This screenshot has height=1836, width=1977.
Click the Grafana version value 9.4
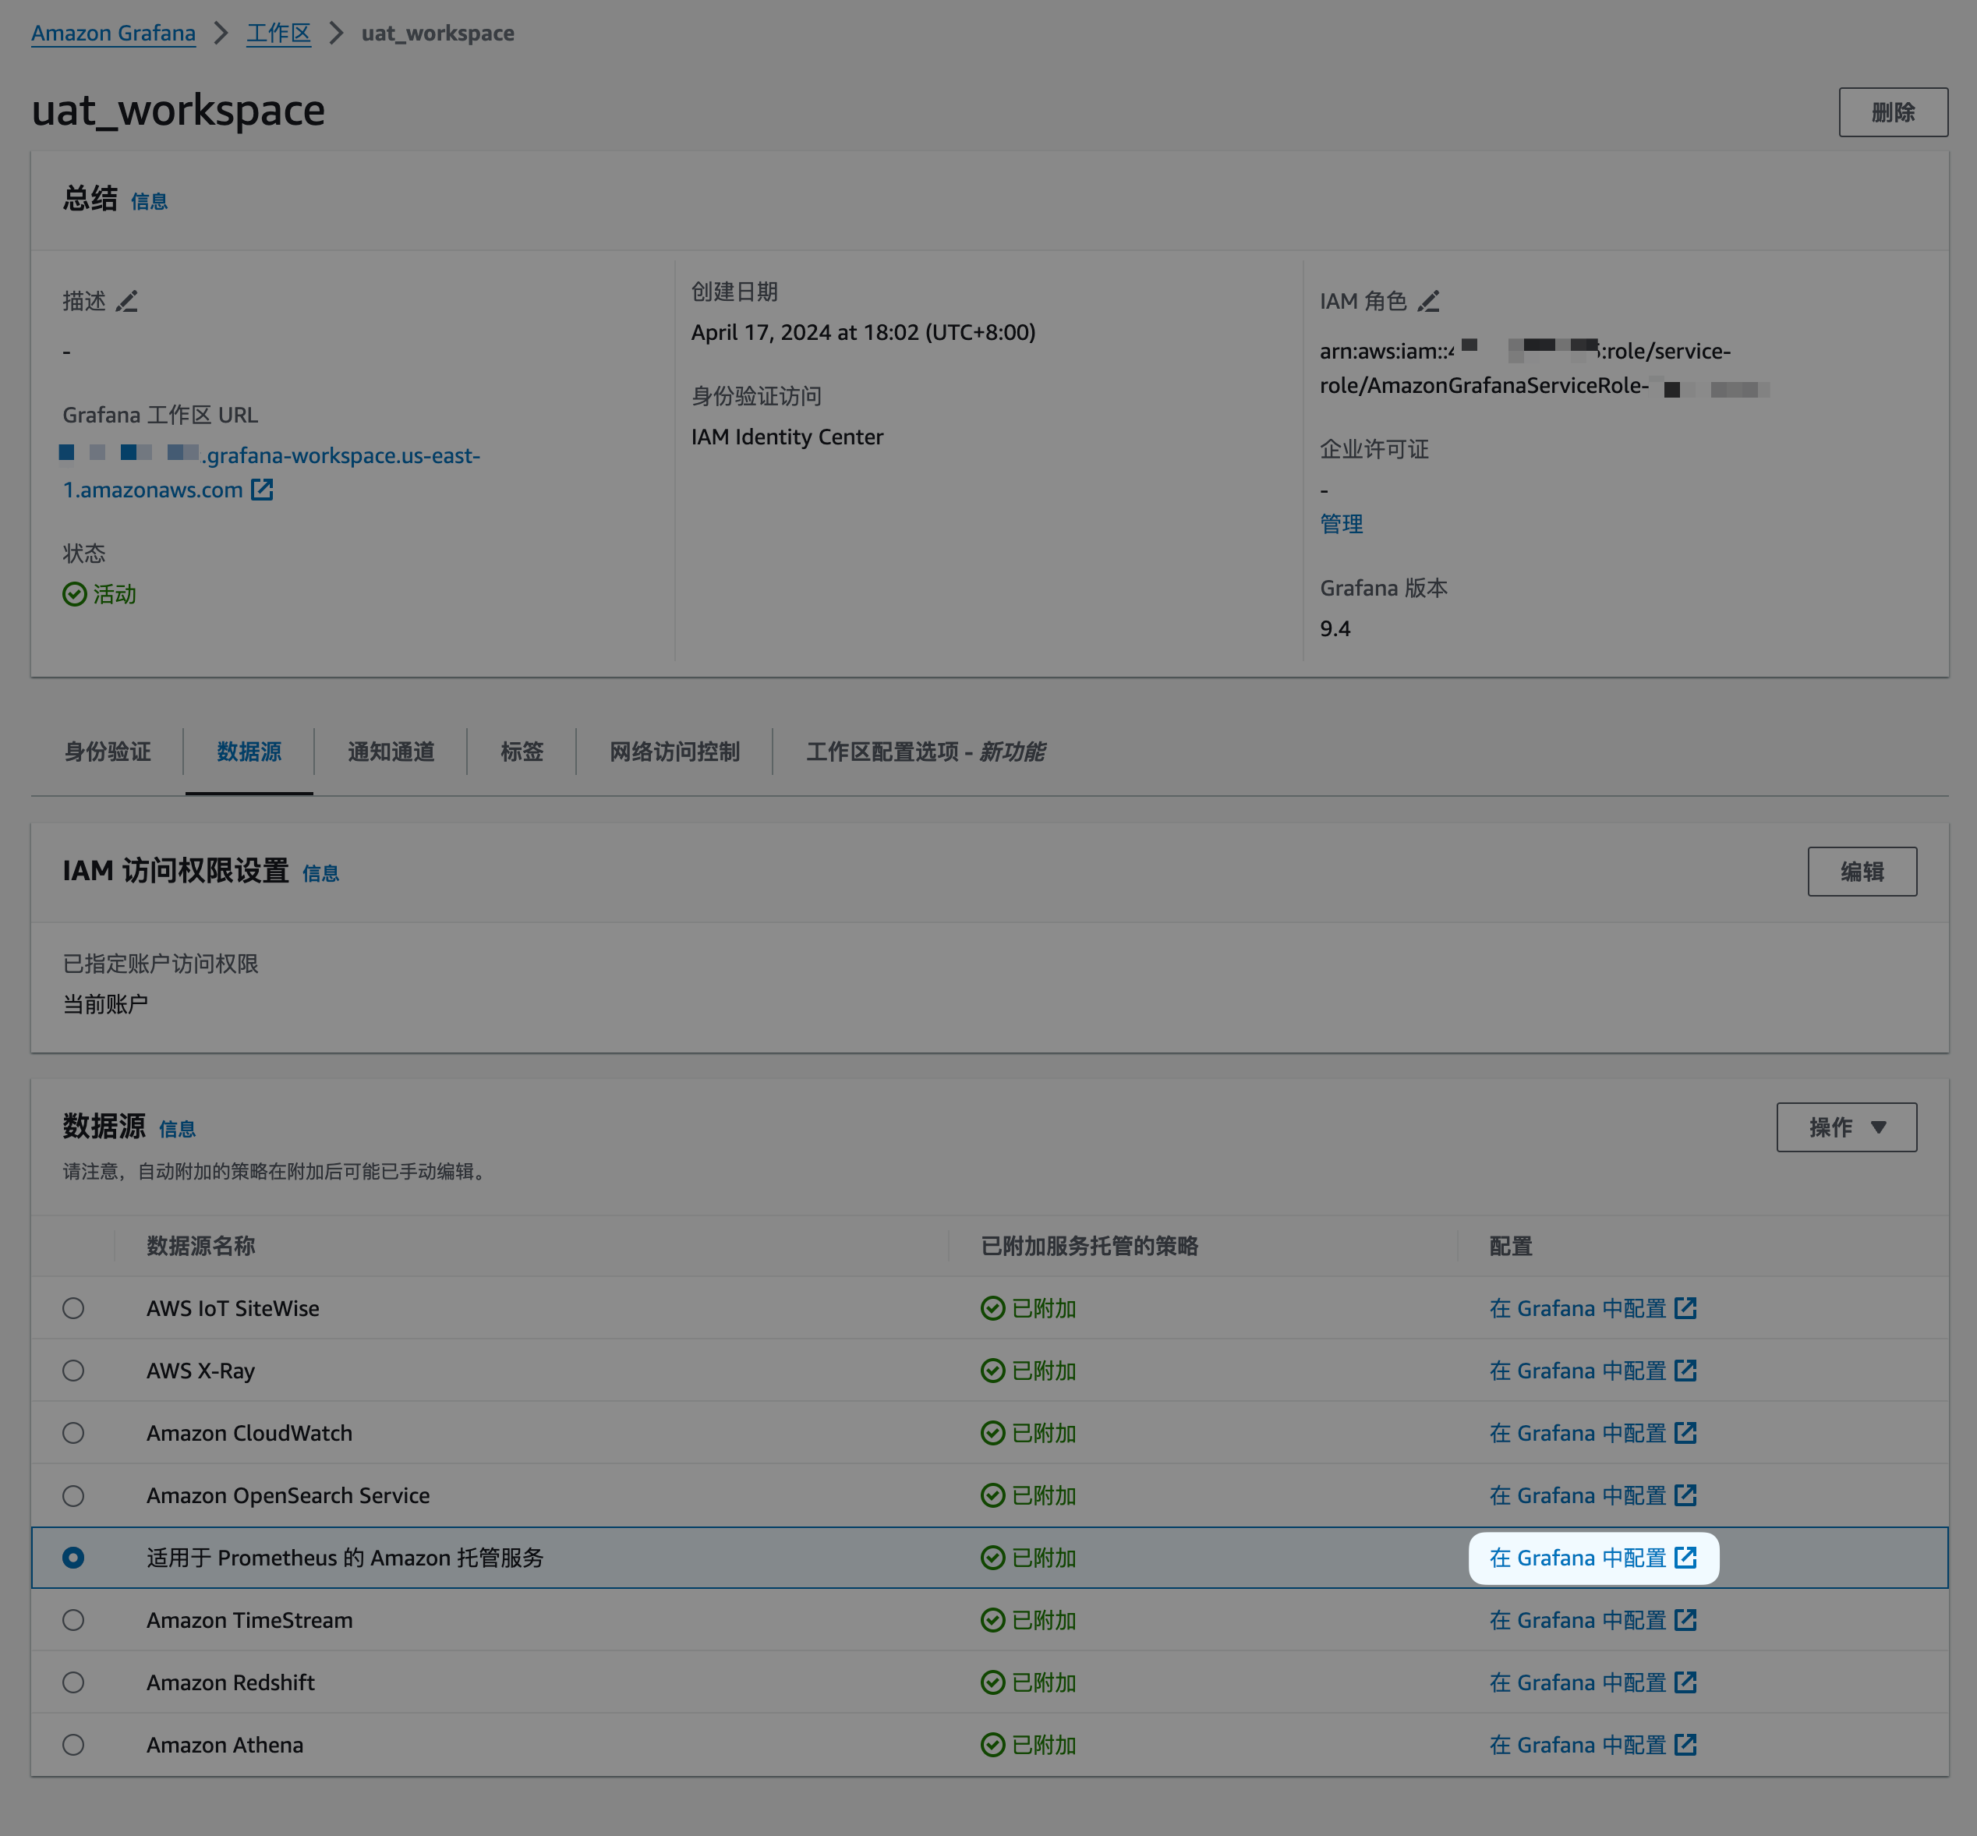click(1335, 629)
